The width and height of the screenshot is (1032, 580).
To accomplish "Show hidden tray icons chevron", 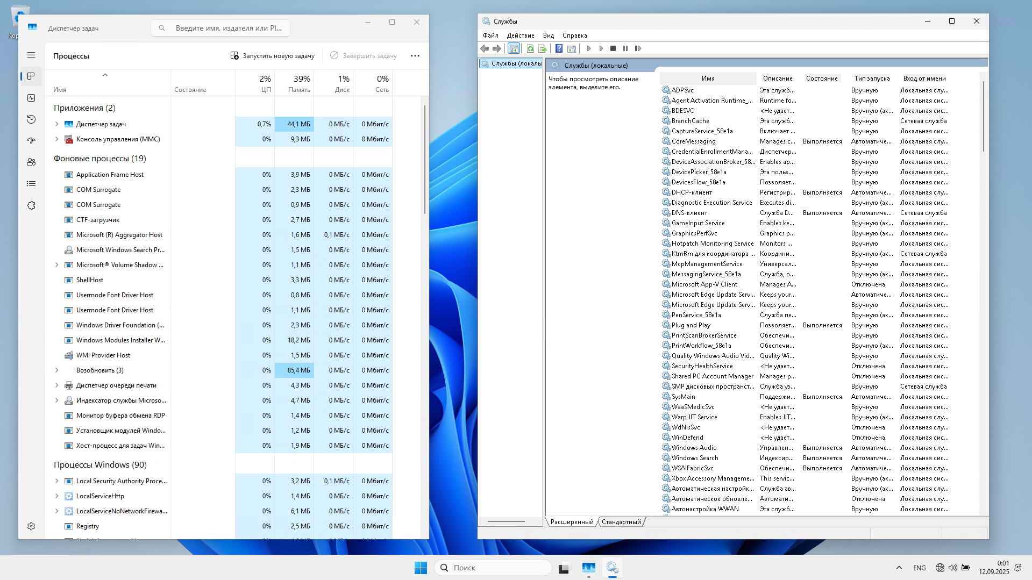I will [899, 568].
